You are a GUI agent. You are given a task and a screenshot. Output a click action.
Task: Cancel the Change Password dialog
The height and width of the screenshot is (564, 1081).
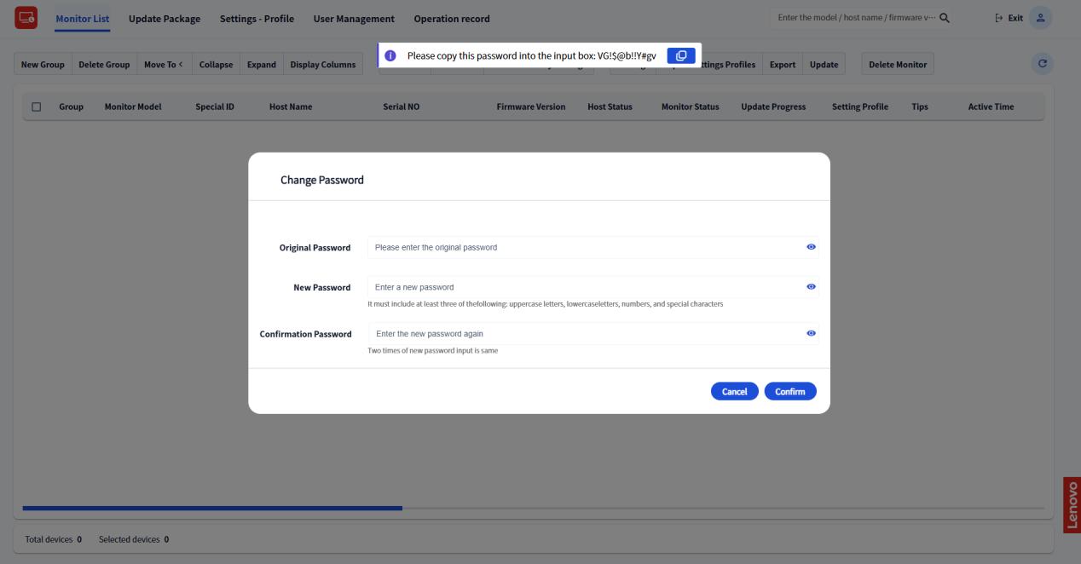(734, 391)
